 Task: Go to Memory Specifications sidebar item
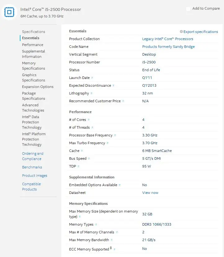tap(33, 66)
